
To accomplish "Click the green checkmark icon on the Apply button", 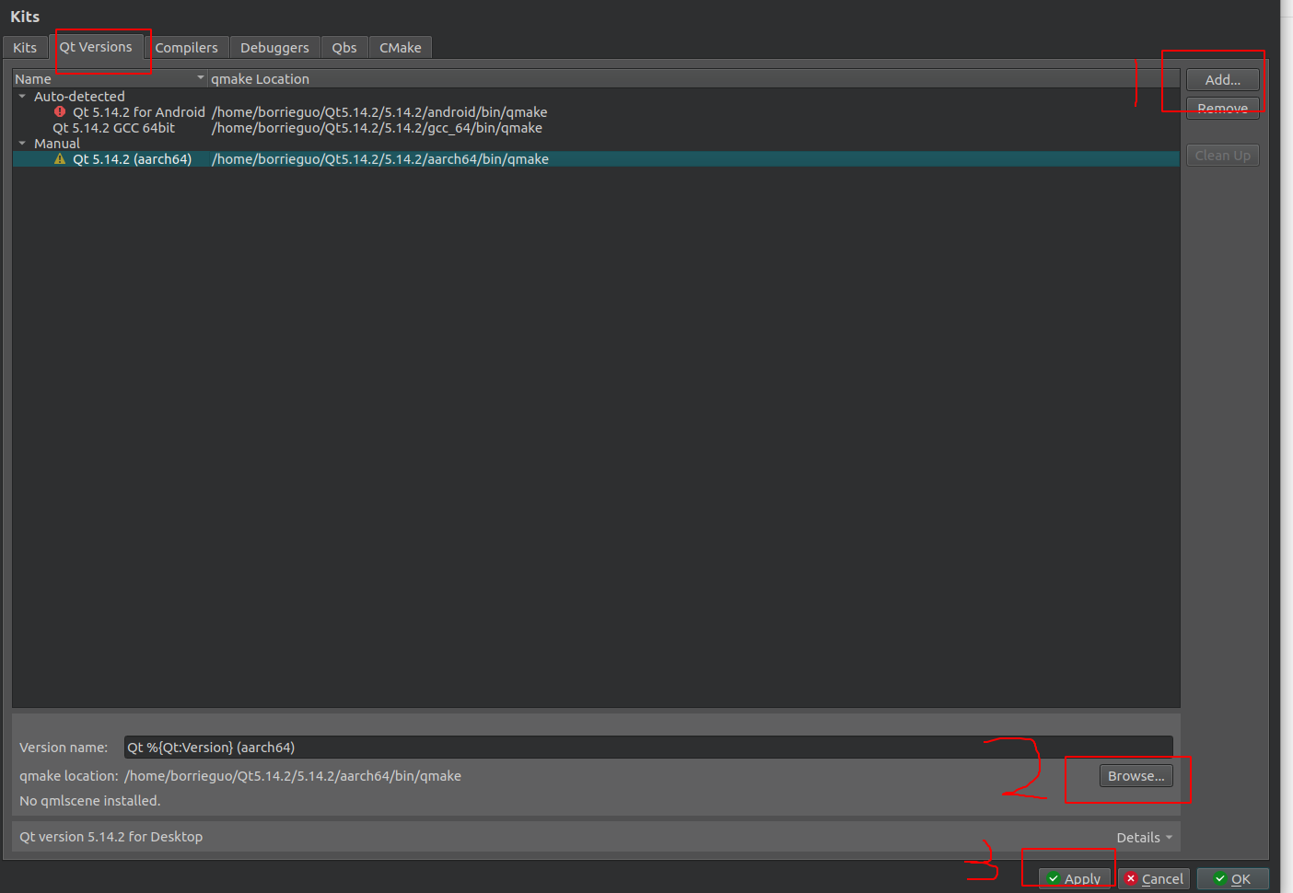I will pyautogui.click(x=1054, y=878).
